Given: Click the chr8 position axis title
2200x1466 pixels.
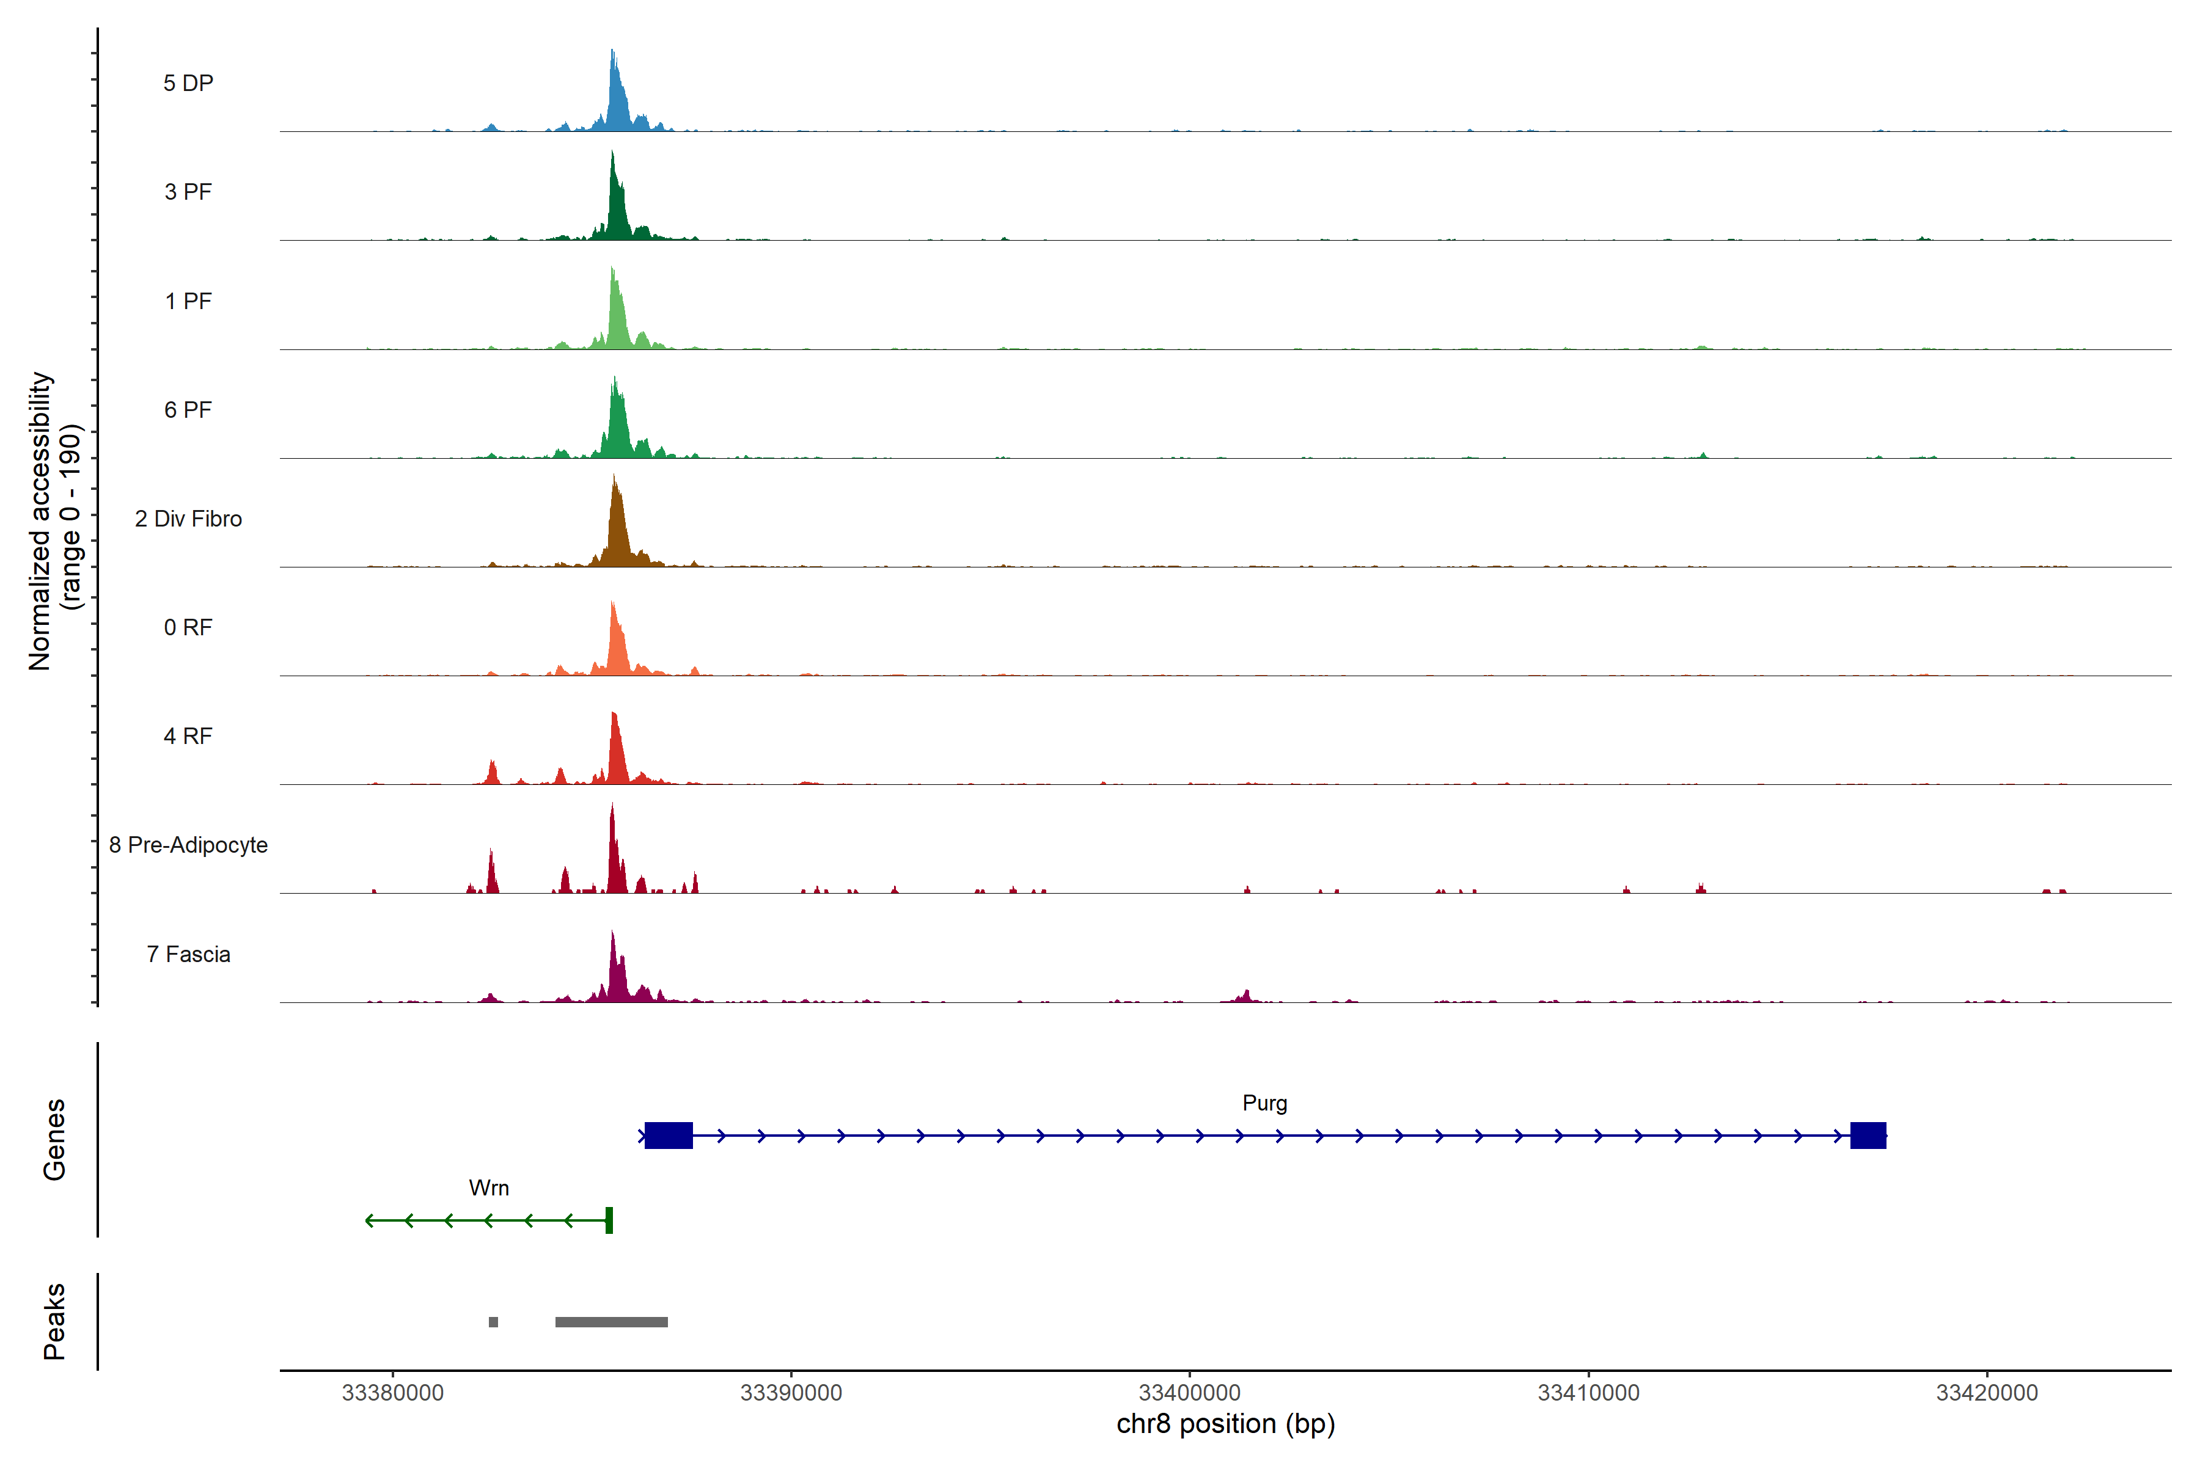Looking at the screenshot, I should point(1225,1424).
